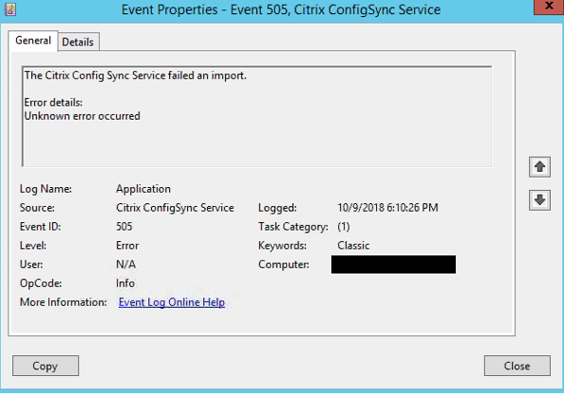Click the User value 'N/A'
This screenshot has height=396, width=564.
(x=126, y=264)
